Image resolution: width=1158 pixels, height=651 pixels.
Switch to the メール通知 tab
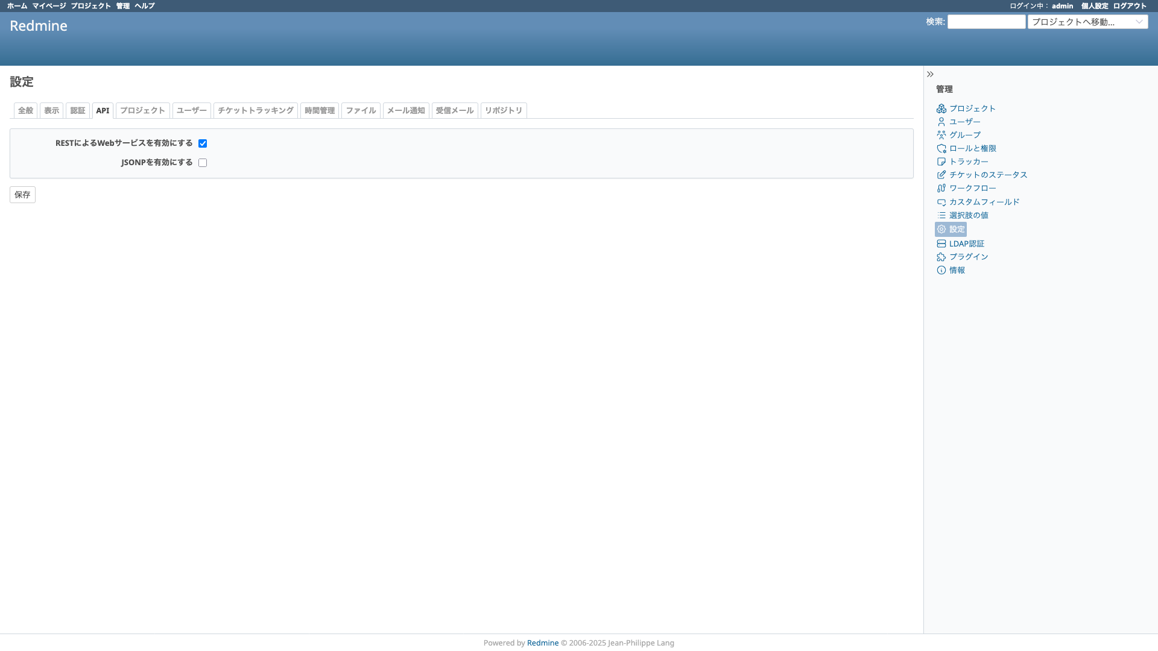point(405,110)
